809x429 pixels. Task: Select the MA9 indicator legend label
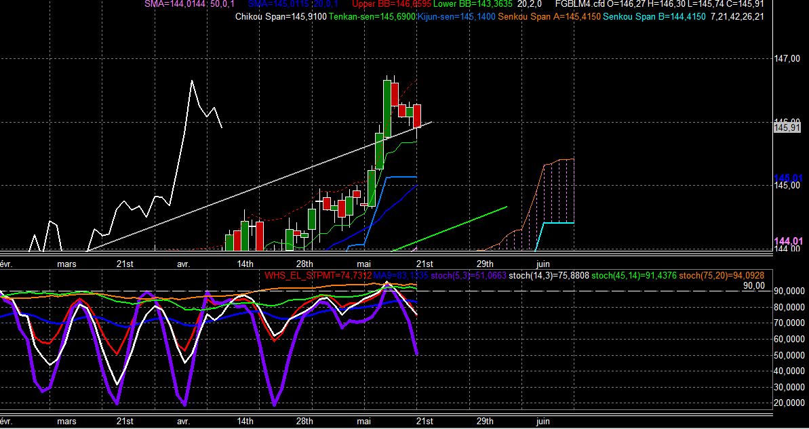[401, 276]
